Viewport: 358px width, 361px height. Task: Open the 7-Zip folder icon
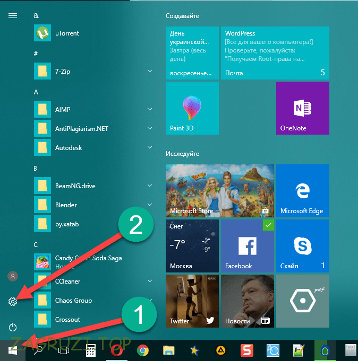42,71
